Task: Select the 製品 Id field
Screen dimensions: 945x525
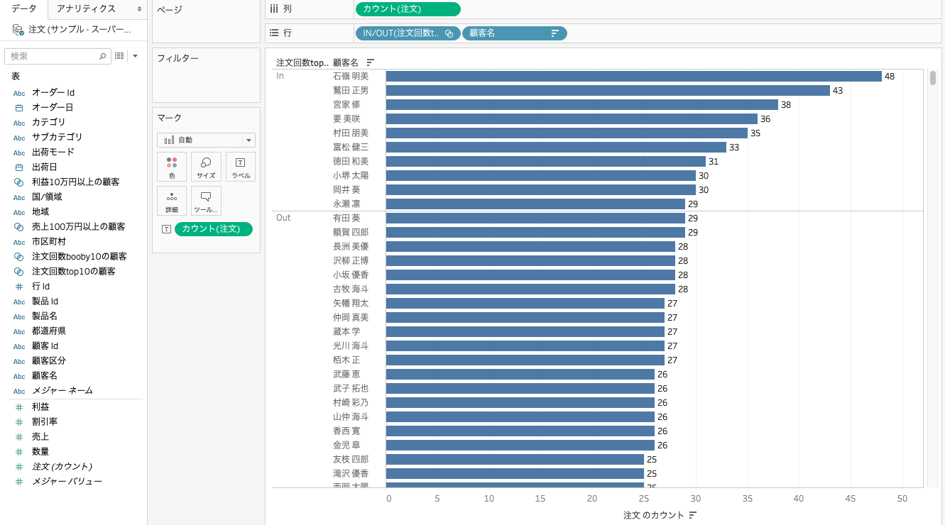Action: click(x=45, y=302)
